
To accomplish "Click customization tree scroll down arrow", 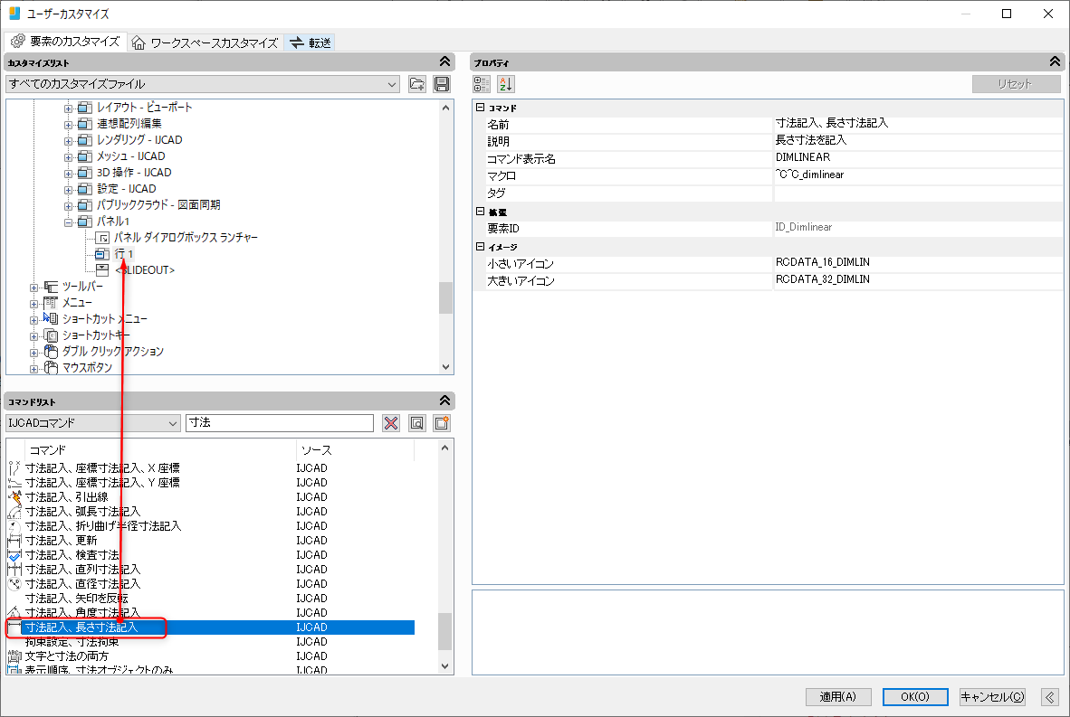I will (445, 367).
